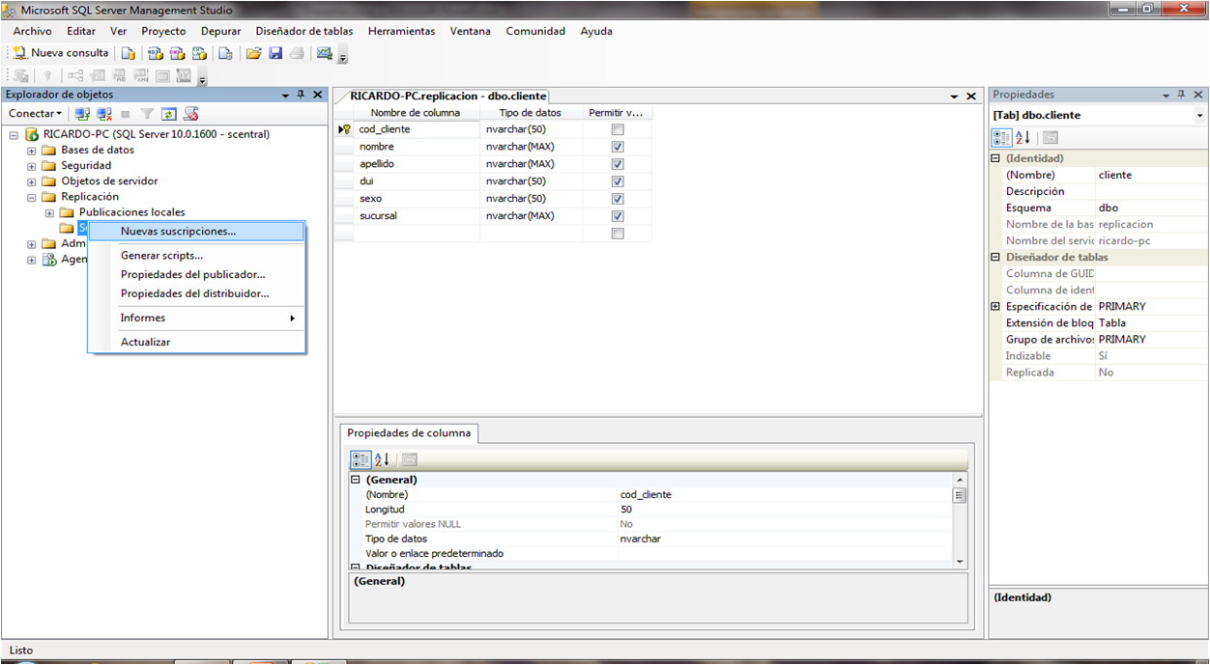1210x665 pixels.
Task: Click categorized view icon in Propiedades panel
Action: (1002, 138)
